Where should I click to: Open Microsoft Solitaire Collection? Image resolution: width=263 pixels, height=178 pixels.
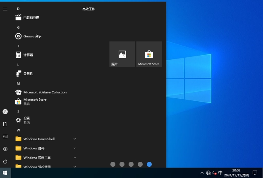pos(44,92)
